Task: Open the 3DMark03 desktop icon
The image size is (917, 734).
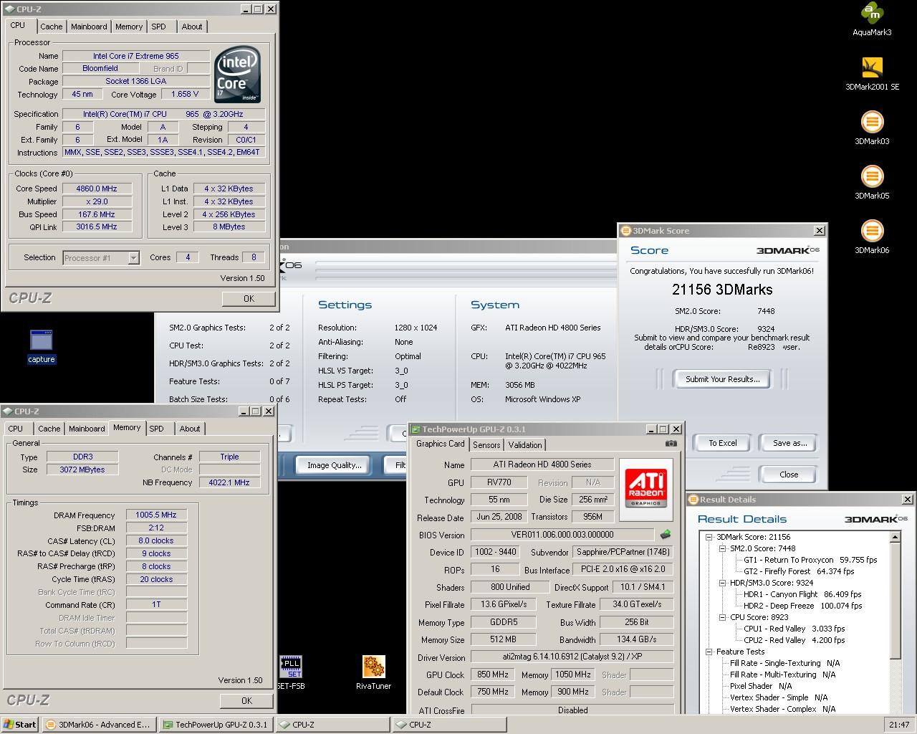Action: pyautogui.click(x=872, y=128)
